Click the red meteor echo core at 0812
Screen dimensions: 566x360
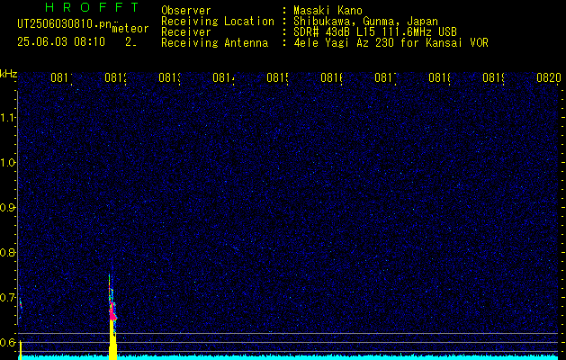[x=113, y=312]
